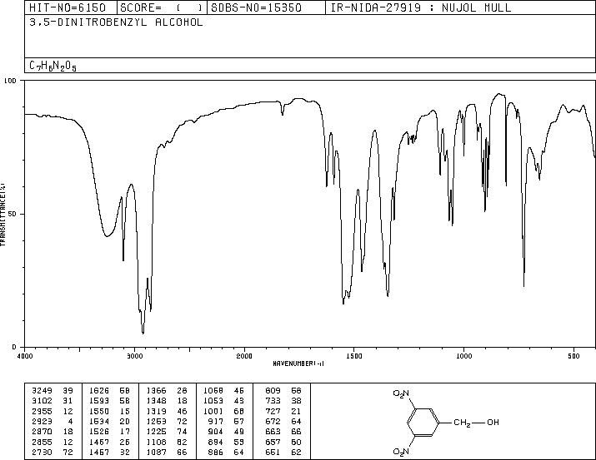Select the 1348 peak table entry
Screen dimensions: 596x460
[x=167, y=400]
